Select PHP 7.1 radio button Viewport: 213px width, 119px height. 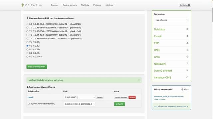[x=27, y=31]
